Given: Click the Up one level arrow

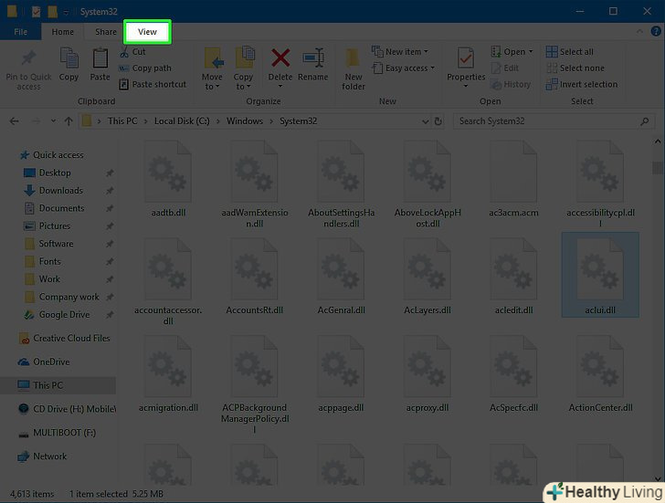Looking at the screenshot, I should (x=69, y=121).
